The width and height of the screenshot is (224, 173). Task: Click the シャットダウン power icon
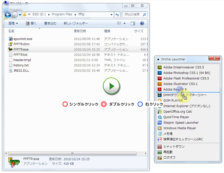point(160,147)
